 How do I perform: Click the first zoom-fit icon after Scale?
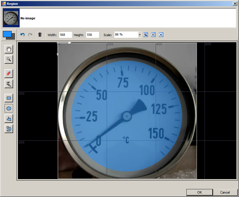click(x=146, y=35)
